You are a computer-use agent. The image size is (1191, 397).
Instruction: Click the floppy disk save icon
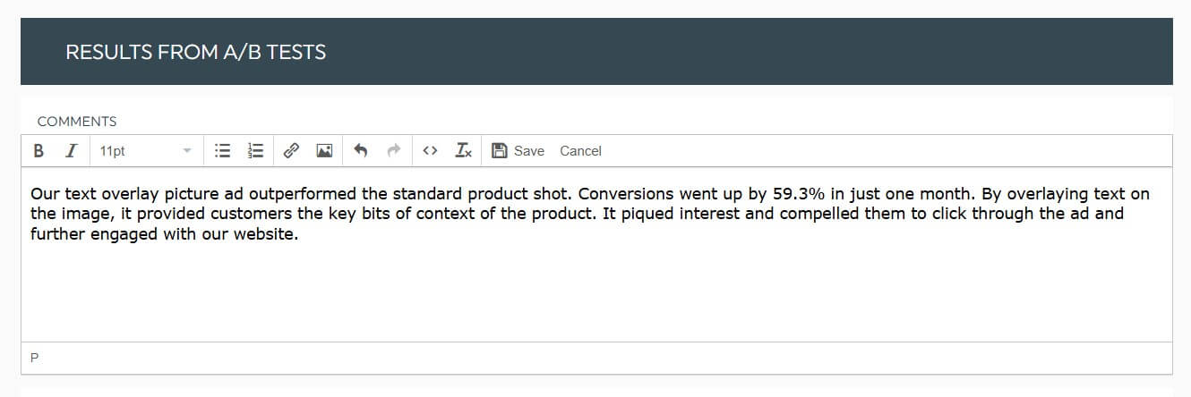point(500,151)
